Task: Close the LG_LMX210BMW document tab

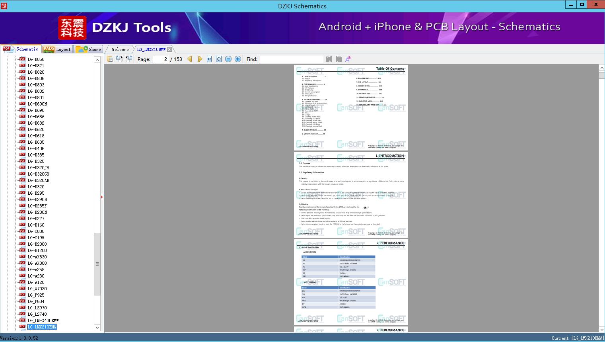Action: 169,49
